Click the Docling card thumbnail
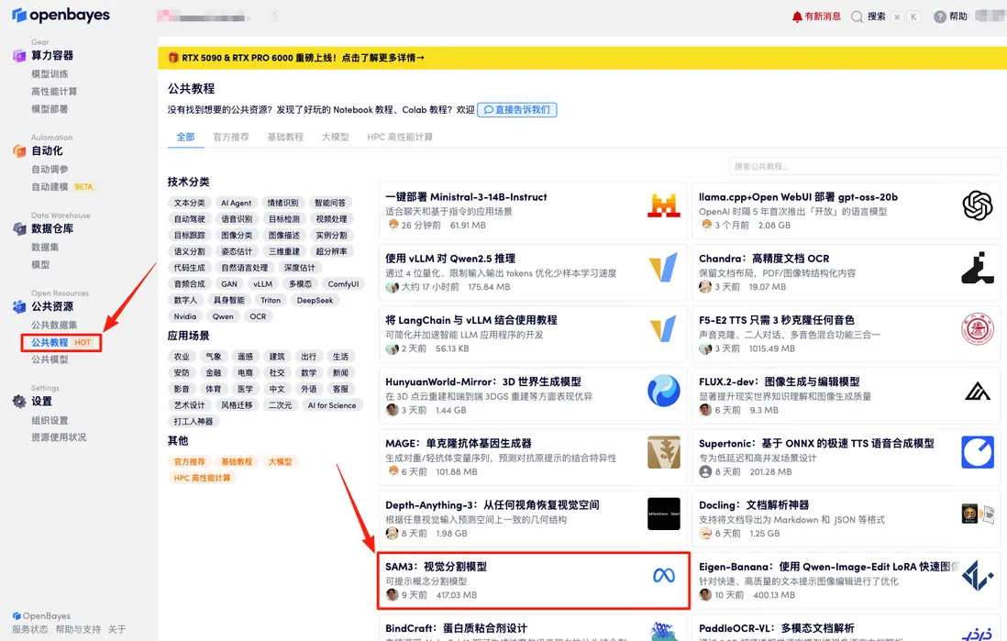1007x641 pixels. tap(978, 514)
